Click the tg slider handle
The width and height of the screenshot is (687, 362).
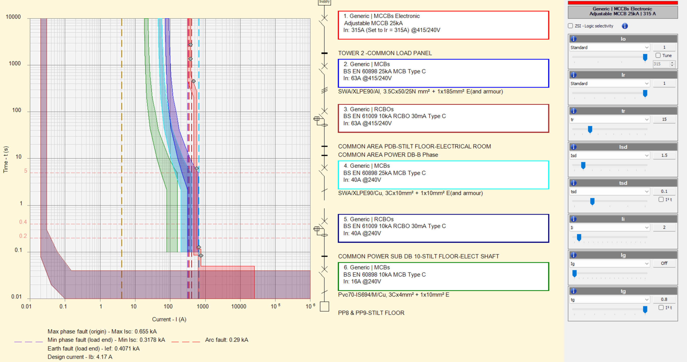coord(645,309)
